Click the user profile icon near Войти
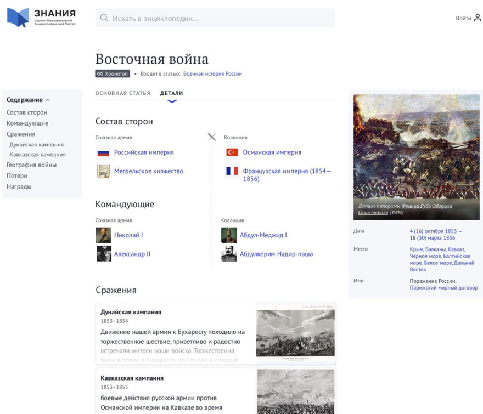483x414 pixels. [x=477, y=18]
